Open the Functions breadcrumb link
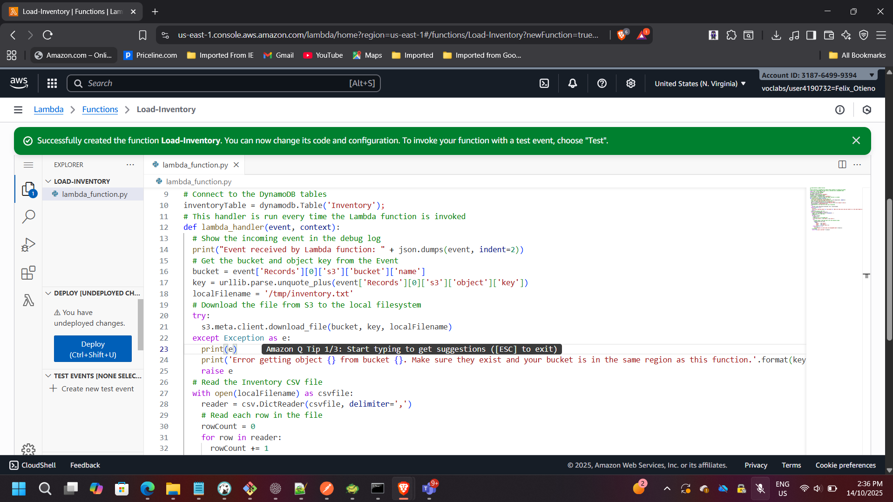The image size is (893, 502). point(100,109)
